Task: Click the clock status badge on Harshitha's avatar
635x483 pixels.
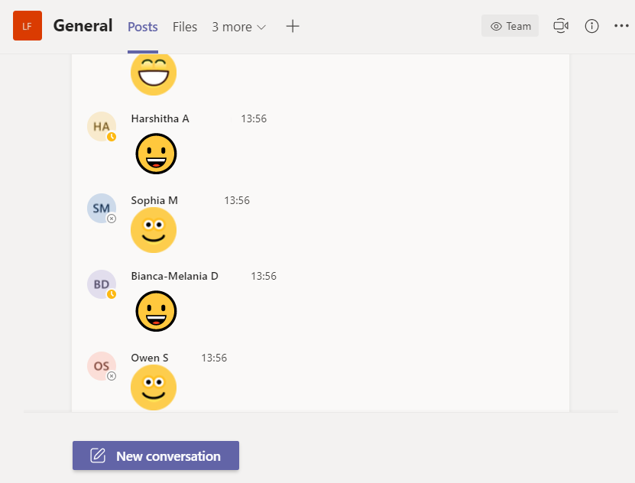Action: click(111, 135)
